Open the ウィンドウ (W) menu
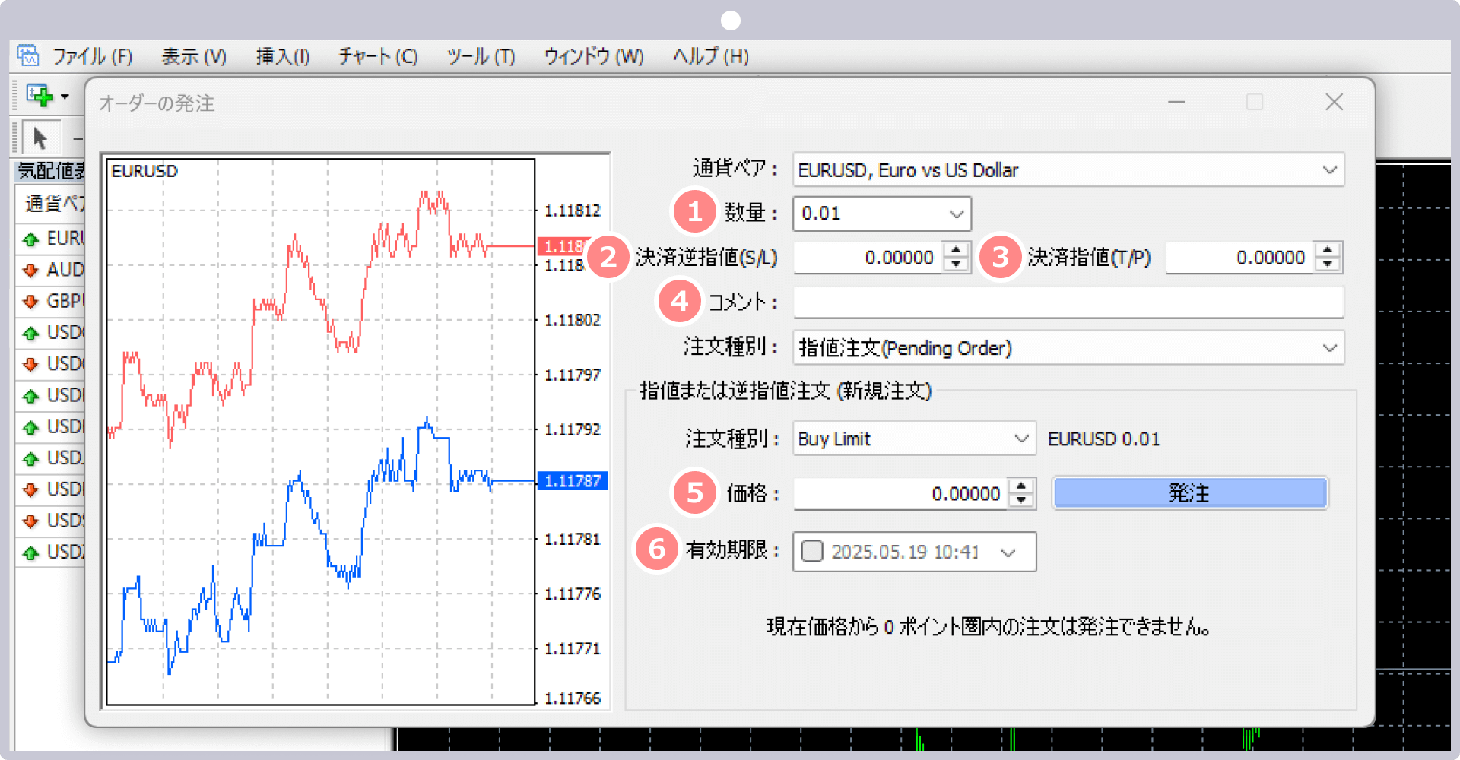1460x760 pixels. click(x=594, y=56)
